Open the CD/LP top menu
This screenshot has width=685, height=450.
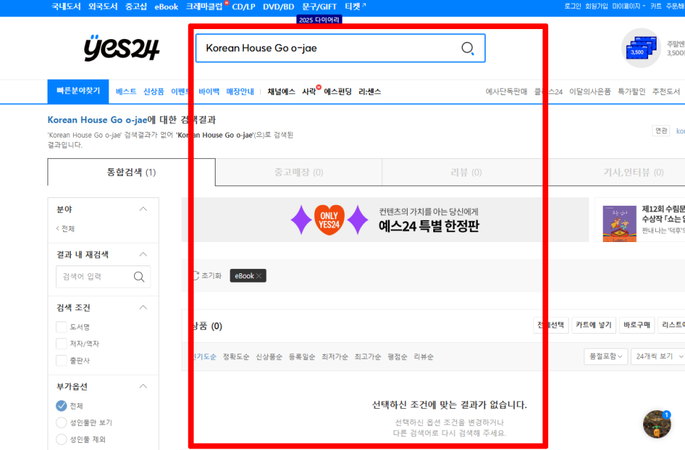pos(244,6)
